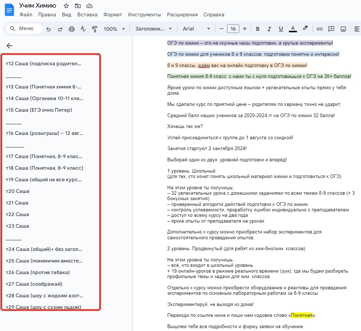Go to outline item т15 Саша (ЕГЭ очно Питер)
361x331 pixels.
tap(39, 110)
